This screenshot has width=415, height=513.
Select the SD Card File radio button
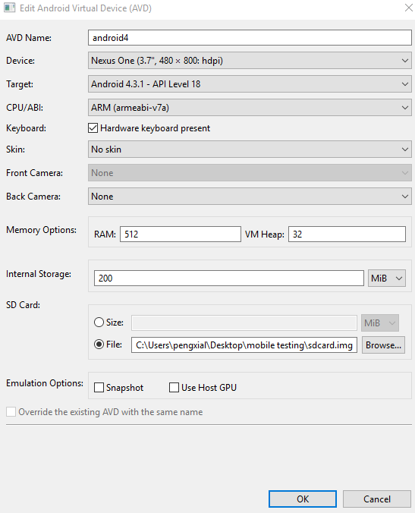click(99, 345)
